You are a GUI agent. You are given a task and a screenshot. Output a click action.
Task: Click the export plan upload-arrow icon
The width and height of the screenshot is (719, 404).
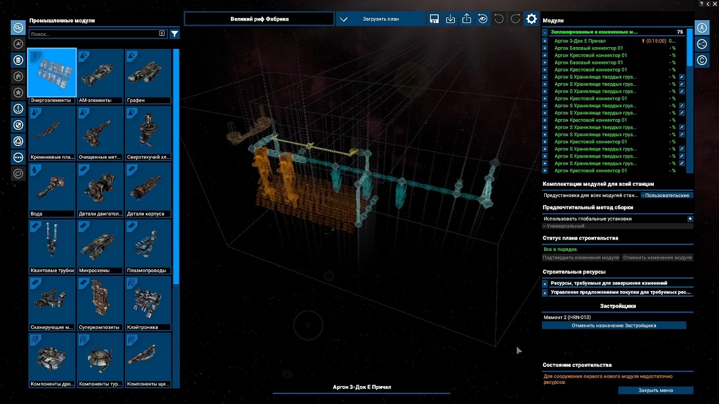(x=467, y=19)
